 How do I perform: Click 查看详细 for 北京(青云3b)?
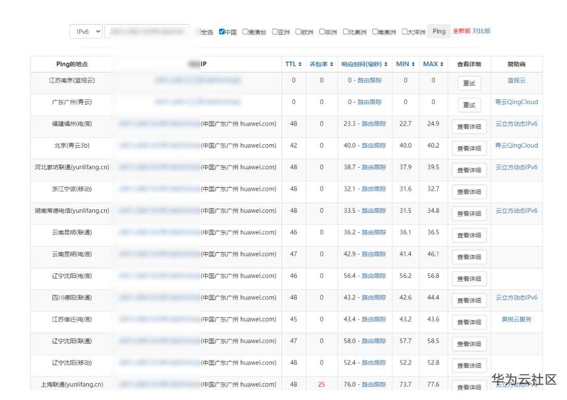tap(469, 148)
